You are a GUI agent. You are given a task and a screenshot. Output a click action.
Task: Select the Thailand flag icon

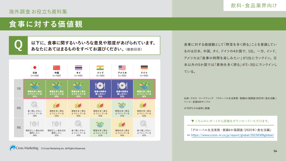pos(78,67)
